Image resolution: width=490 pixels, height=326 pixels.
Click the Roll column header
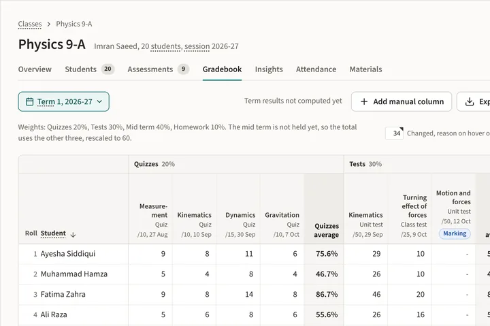point(31,233)
